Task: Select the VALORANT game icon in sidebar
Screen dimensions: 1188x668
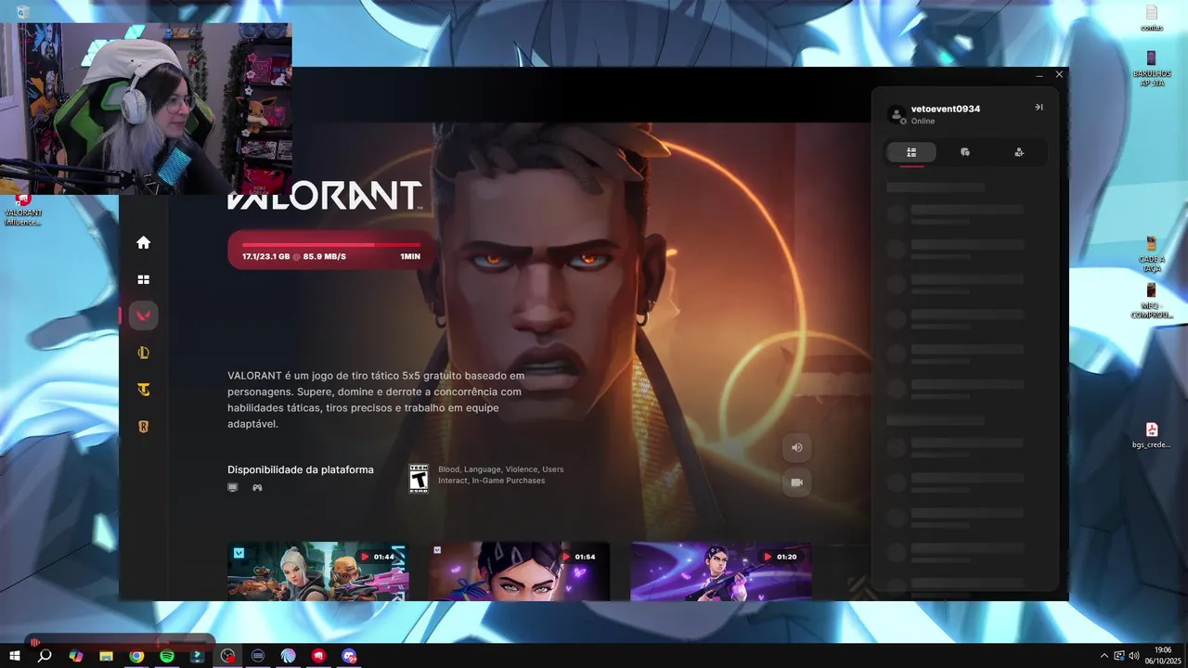Action: coord(144,315)
